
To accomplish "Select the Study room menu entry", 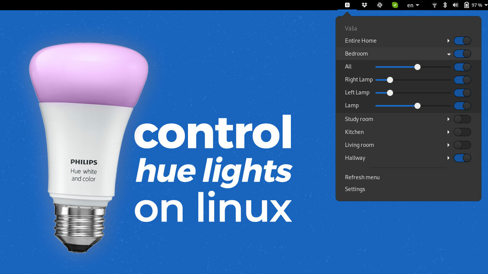I will [x=408, y=119].
